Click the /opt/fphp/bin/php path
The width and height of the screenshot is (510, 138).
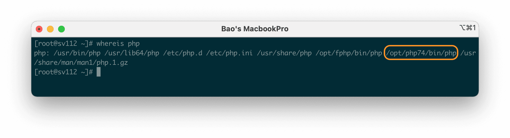pyautogui.click(x=349, y=53)
